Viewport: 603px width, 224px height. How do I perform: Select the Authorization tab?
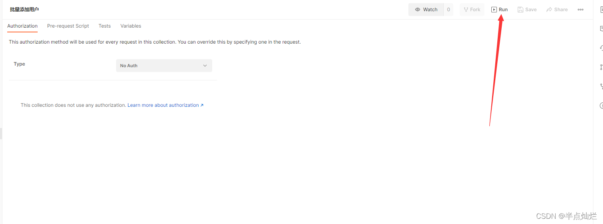(22, 26)
